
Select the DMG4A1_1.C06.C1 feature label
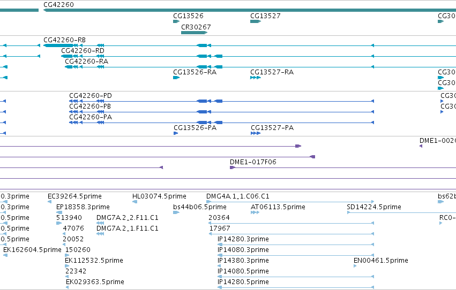[238, 196]
